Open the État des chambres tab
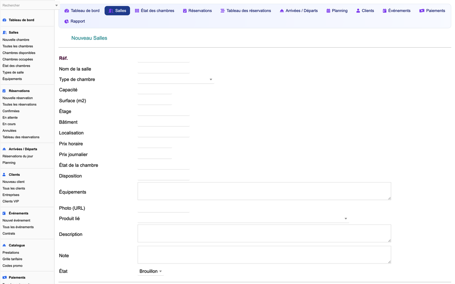 (x=155, y=11)
